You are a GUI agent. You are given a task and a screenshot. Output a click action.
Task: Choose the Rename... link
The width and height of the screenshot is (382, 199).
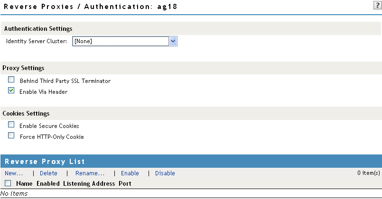(90, 173)
